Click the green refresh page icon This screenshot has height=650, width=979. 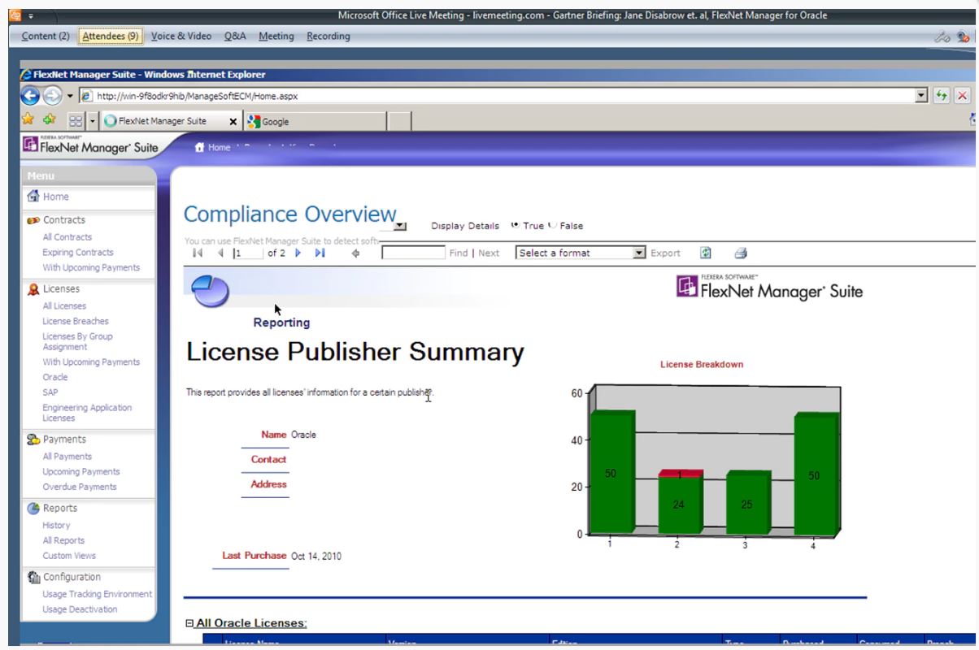click(x=942, y=96)
